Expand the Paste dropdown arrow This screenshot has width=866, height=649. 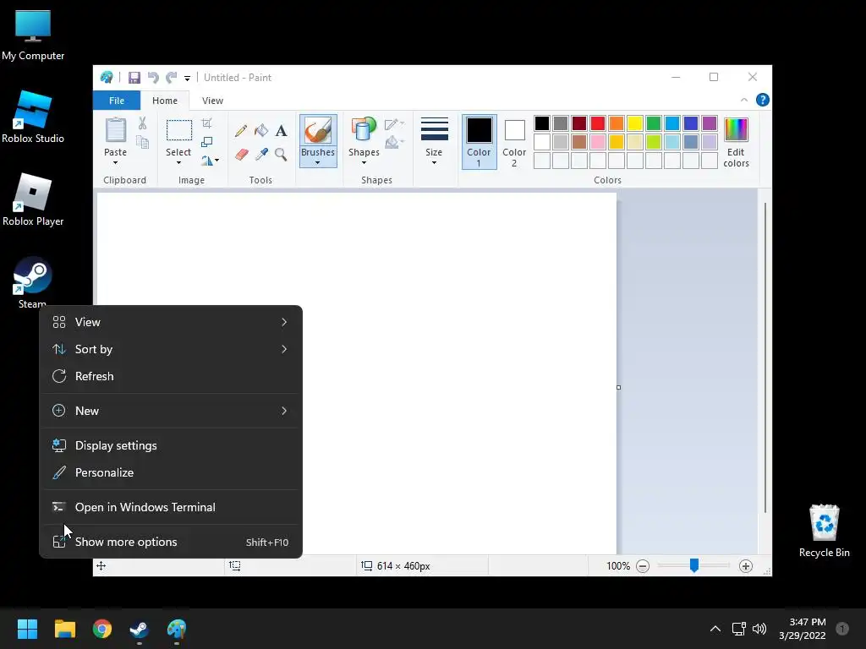[115, 163]
